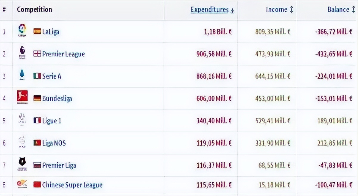
Task: Open the Chinese Super League link
Action: [72, 185]
